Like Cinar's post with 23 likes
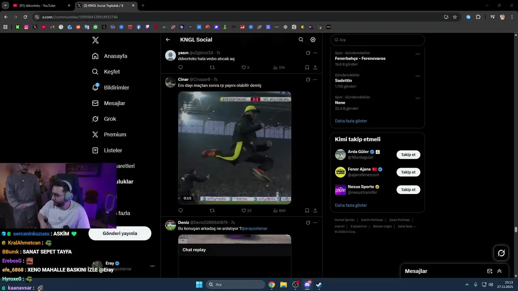Viewport: 518px width, 291px height. click(246, 211)
